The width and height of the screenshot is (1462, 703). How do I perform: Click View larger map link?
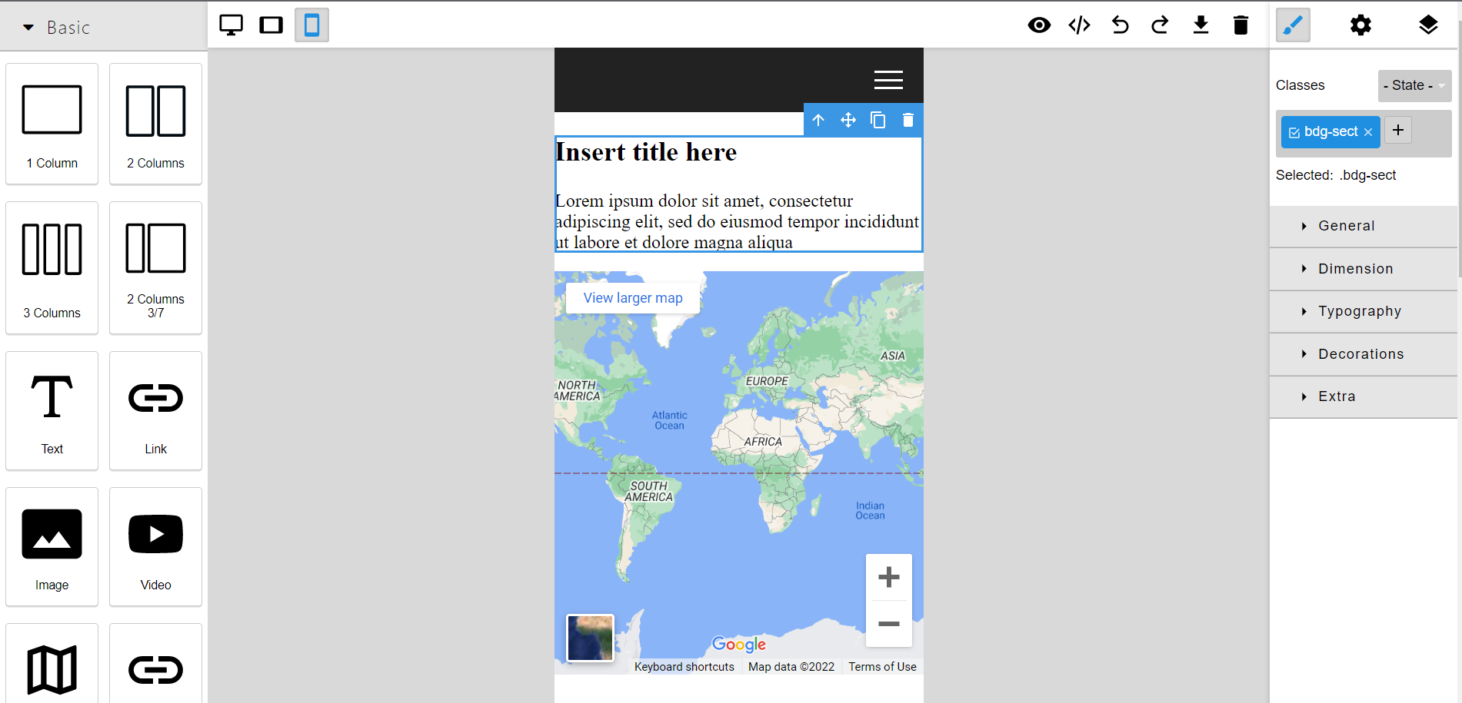tap(633, 298)
